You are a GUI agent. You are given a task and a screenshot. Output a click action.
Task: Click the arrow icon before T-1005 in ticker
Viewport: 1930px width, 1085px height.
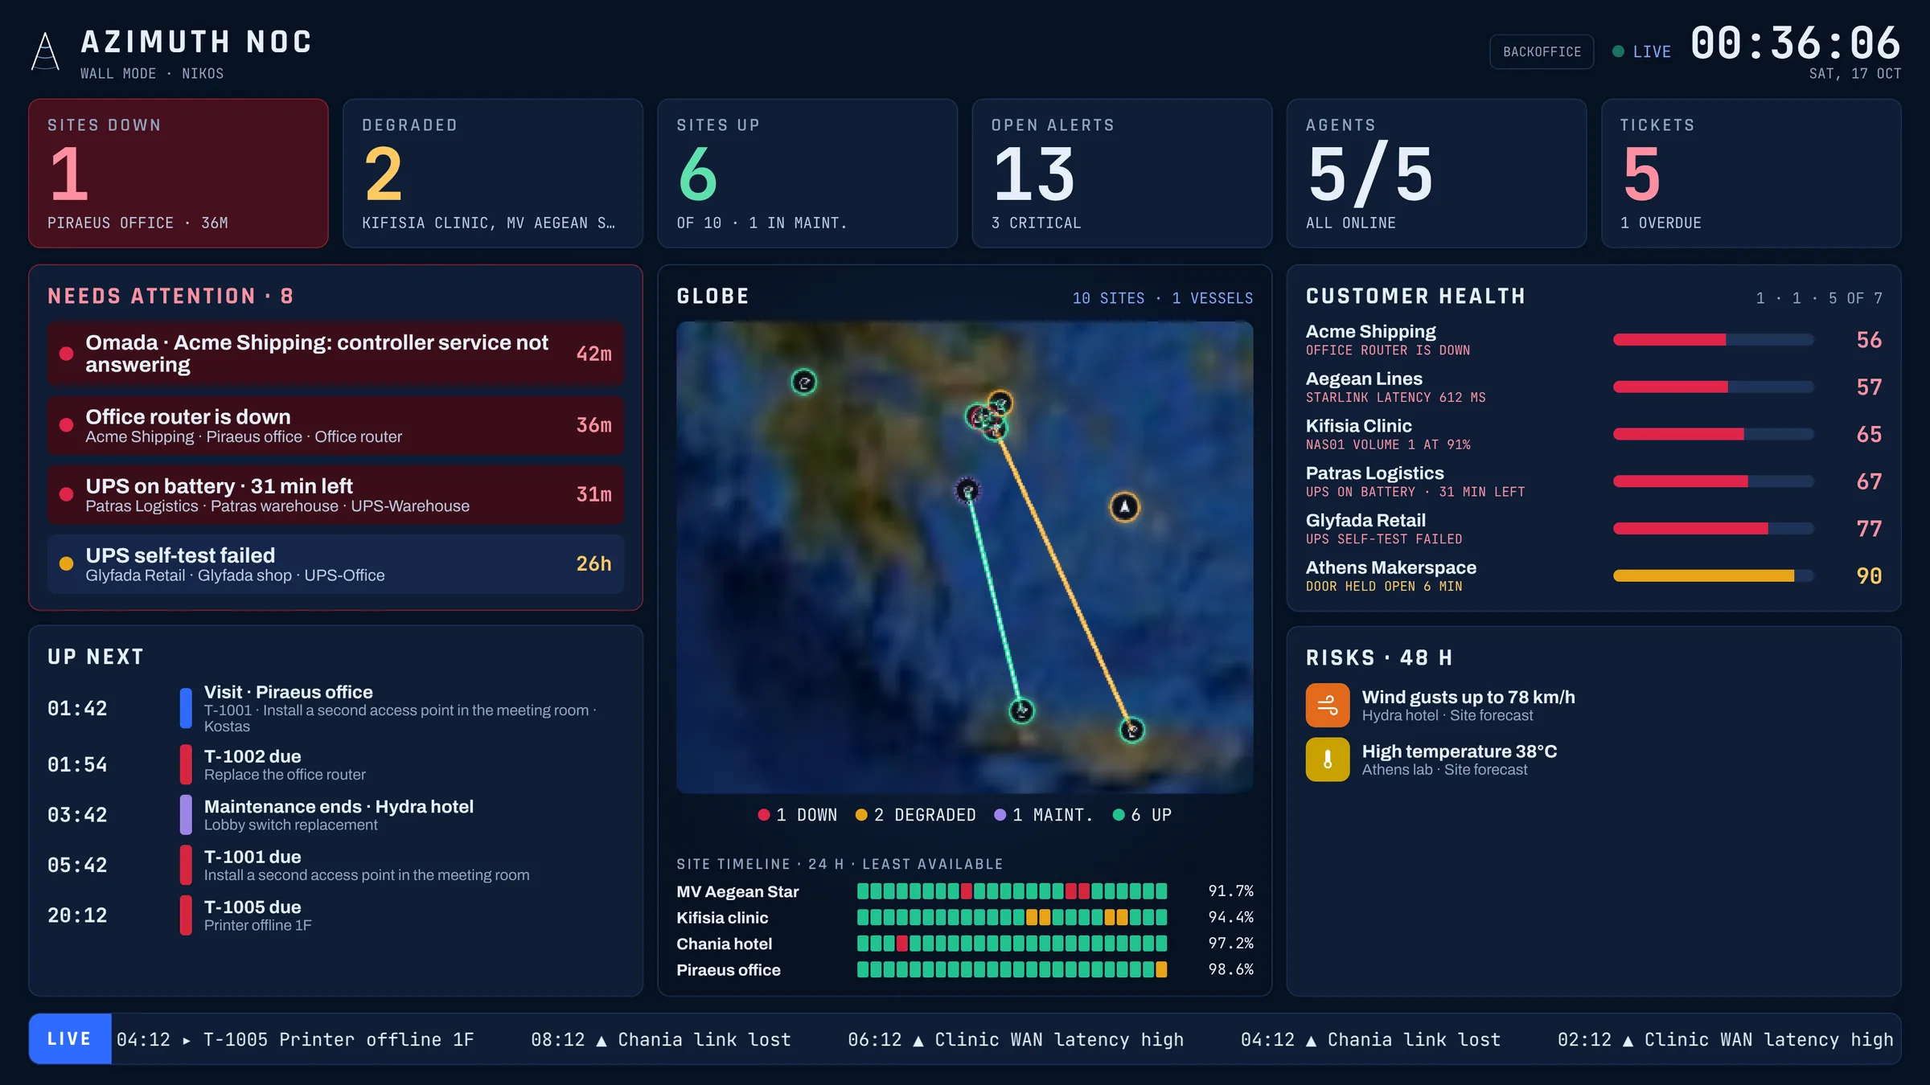click(187, 1041)
